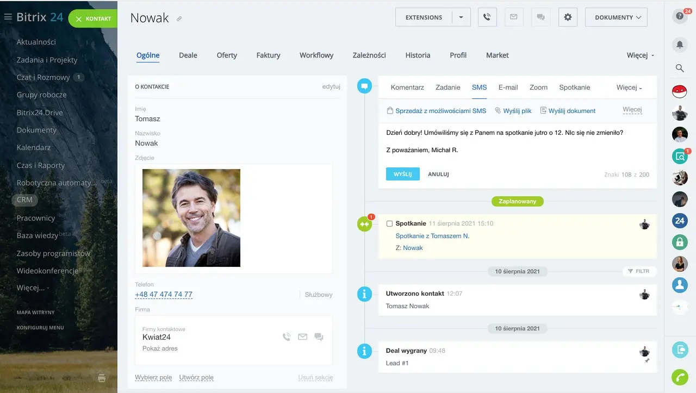The height and width of the screenshot is (393, 696).
Task: Open the search magnifier in right sidebar
Action: click(679, 68)
